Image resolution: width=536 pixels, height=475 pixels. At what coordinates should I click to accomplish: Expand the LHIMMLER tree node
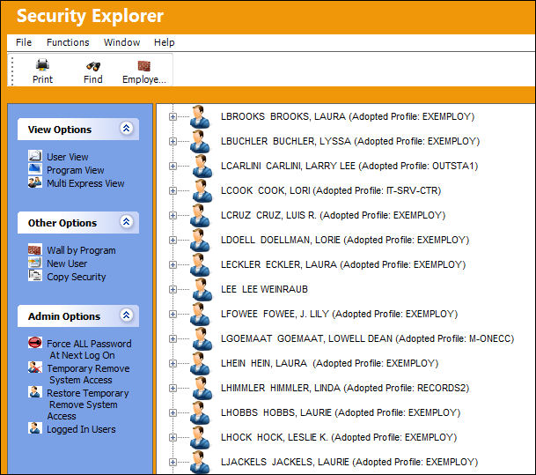[173, 388]
